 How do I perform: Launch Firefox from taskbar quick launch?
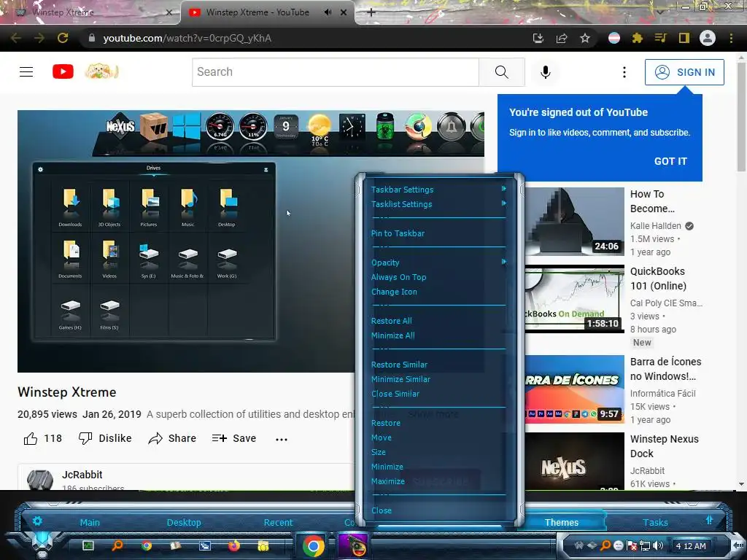coord(234,545)
